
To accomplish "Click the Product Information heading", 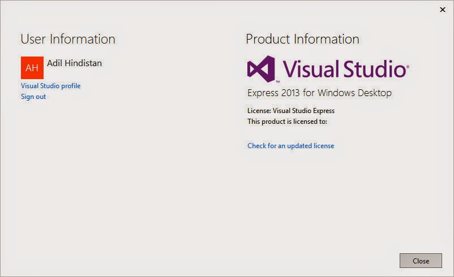I will coord(302,39).
